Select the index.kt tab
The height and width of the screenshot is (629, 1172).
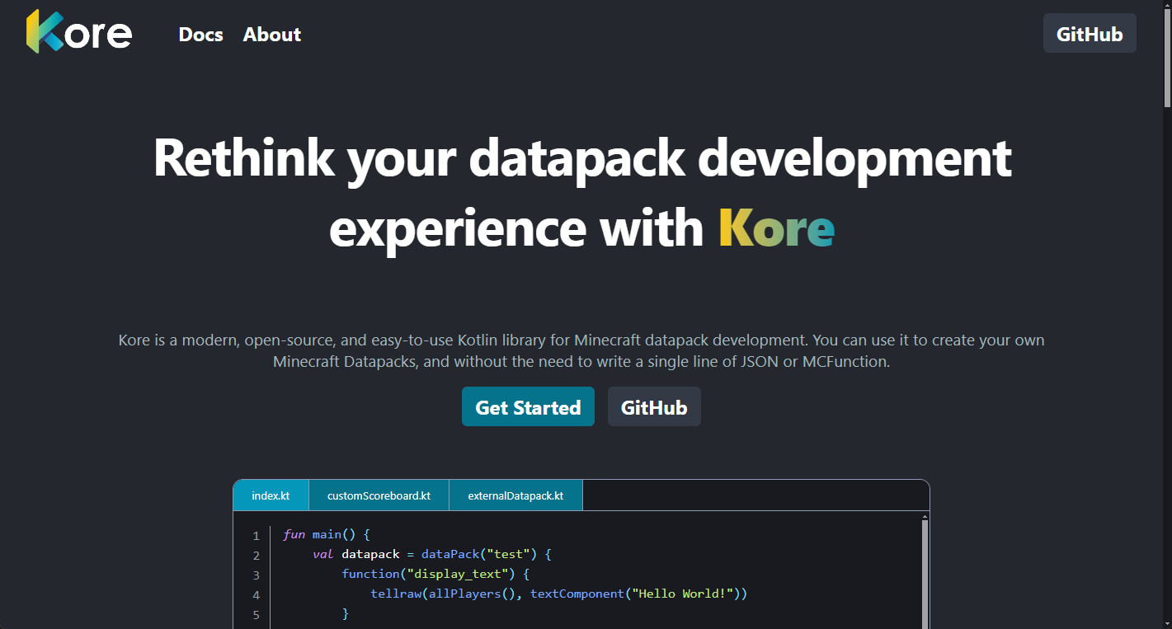271,495
